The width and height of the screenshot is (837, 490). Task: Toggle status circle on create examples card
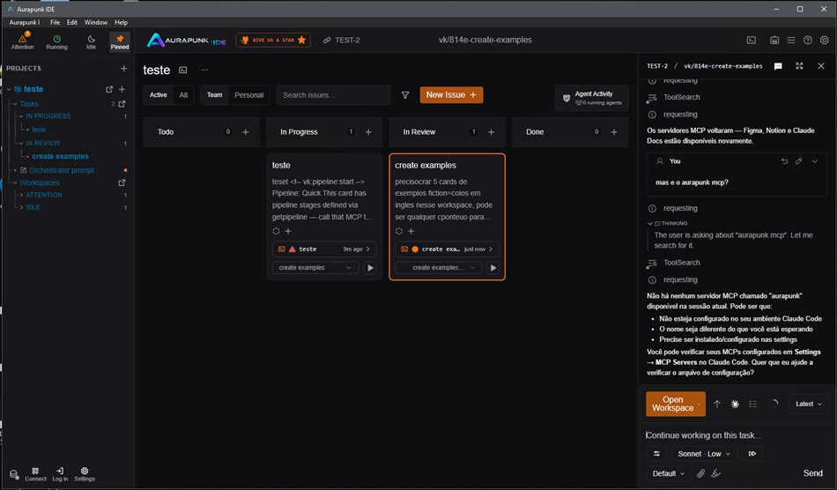tap(399, 231)
